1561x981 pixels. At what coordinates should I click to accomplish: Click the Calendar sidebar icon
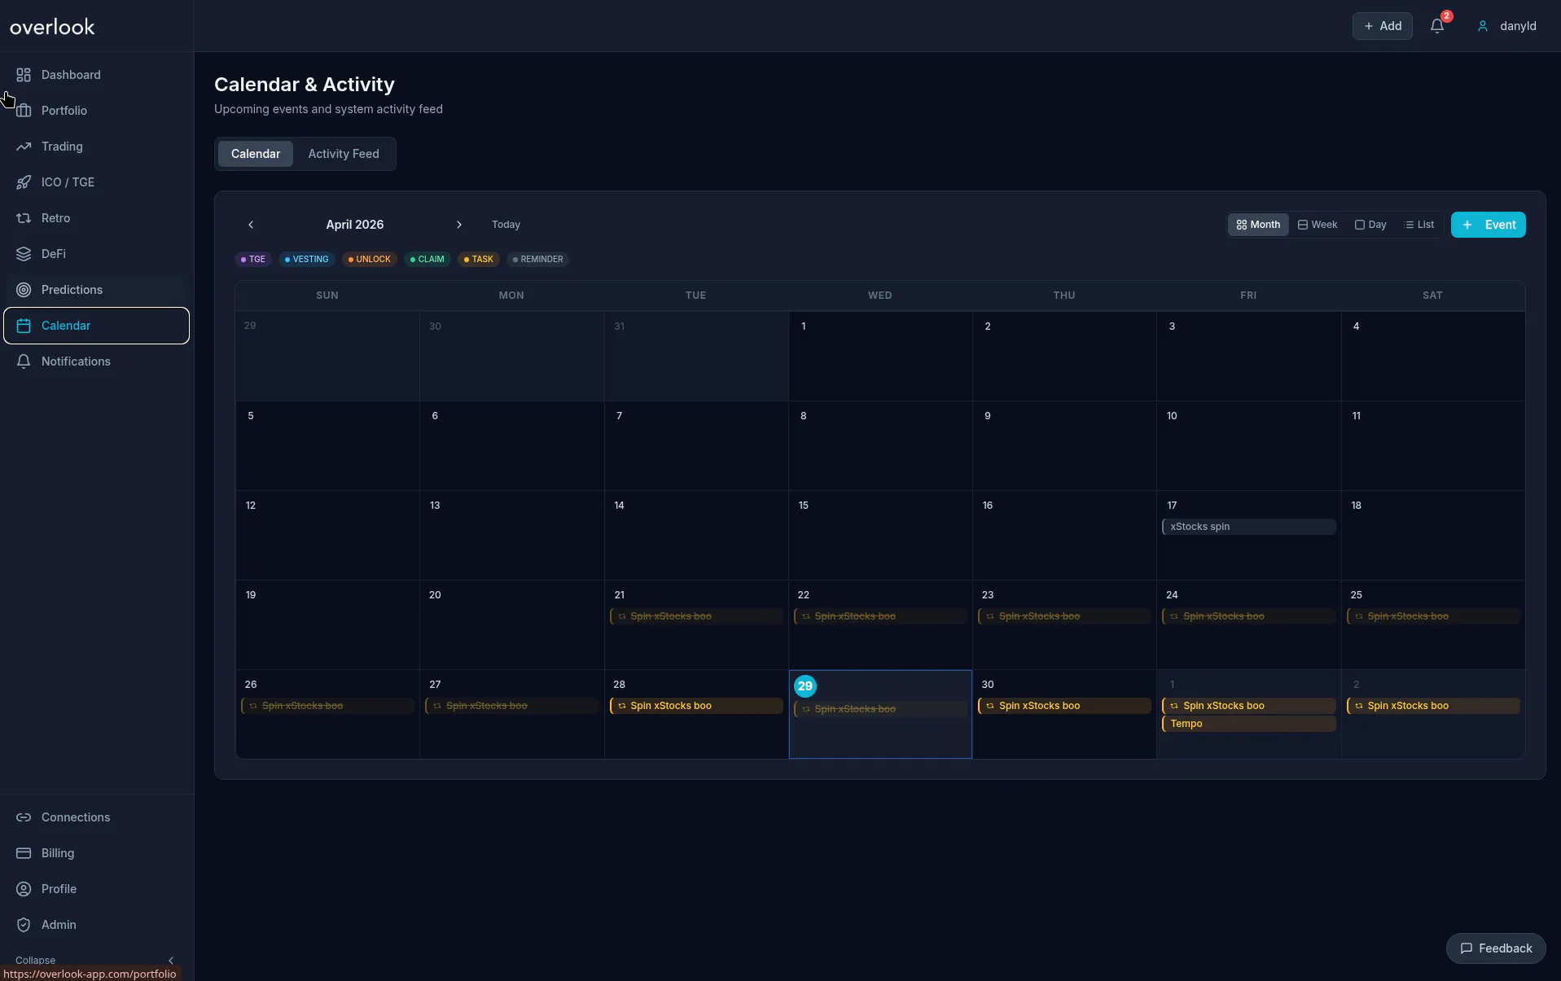click(24, 326)
